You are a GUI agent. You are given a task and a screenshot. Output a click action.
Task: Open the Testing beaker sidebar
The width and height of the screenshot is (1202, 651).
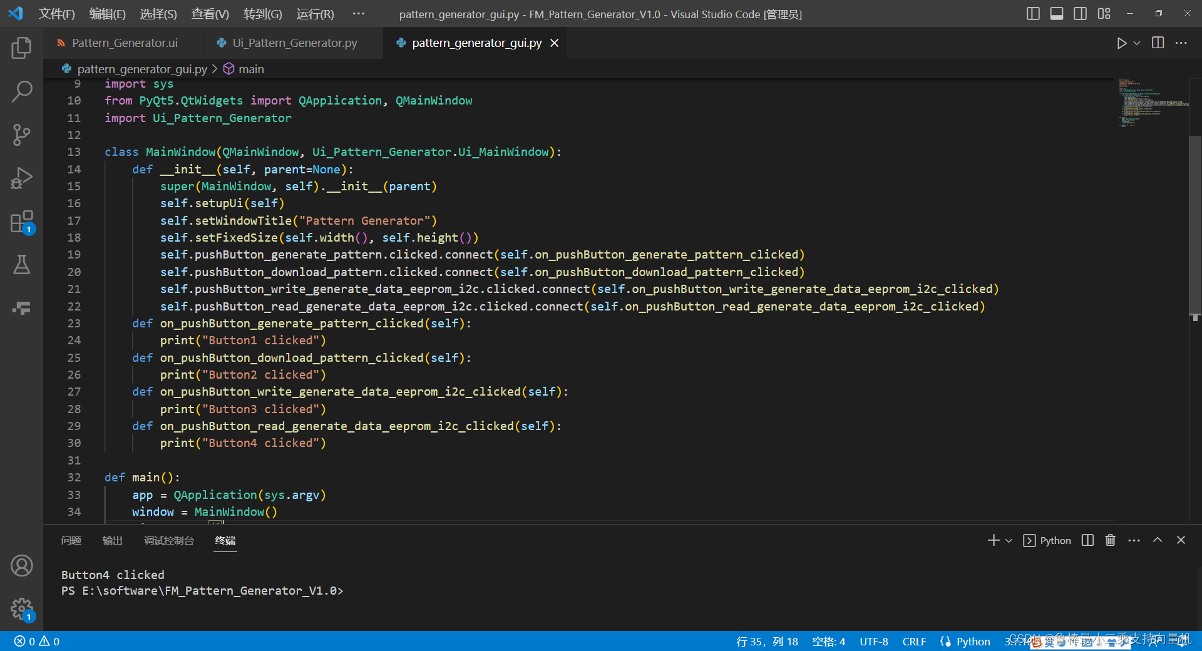coord(22,265)
